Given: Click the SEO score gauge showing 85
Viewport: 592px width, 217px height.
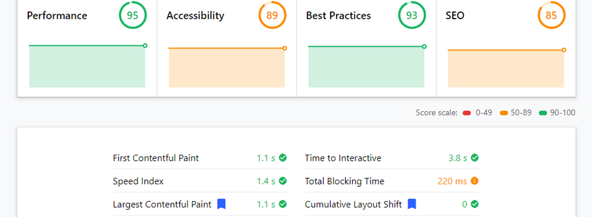Looking at the screenshot, I should 551,16.
